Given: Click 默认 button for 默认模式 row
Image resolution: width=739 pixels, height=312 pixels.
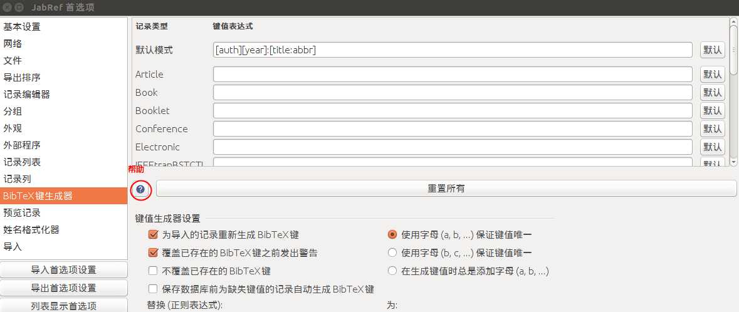Looking at the screenshot, I should 712,50.
